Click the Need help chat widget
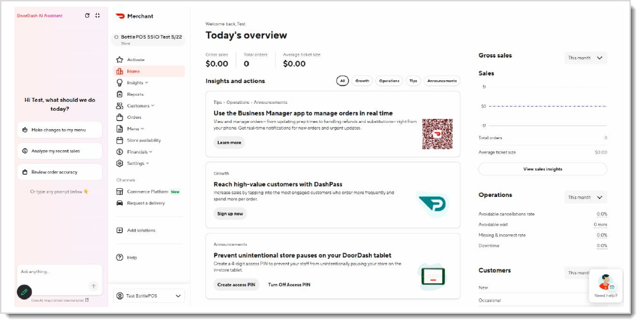The image size is (641, 324). click(606, 286)
